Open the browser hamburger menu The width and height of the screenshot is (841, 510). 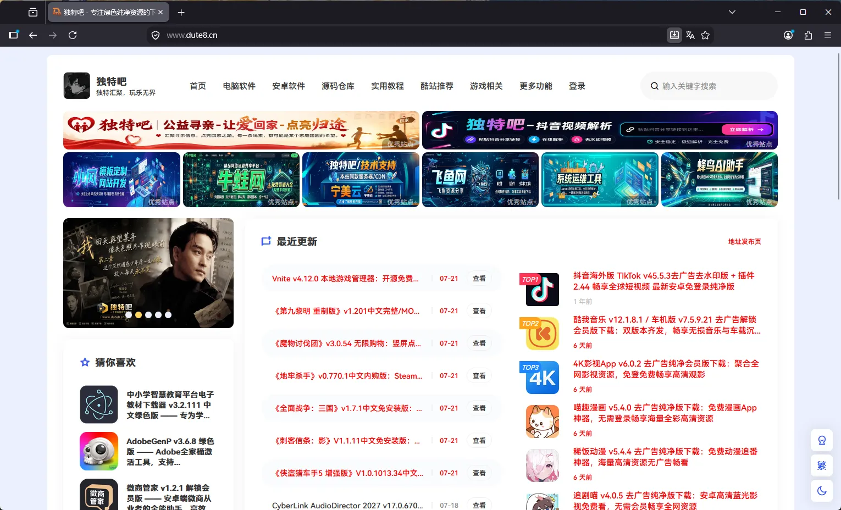pyautogui.click(x=828, y=35)
